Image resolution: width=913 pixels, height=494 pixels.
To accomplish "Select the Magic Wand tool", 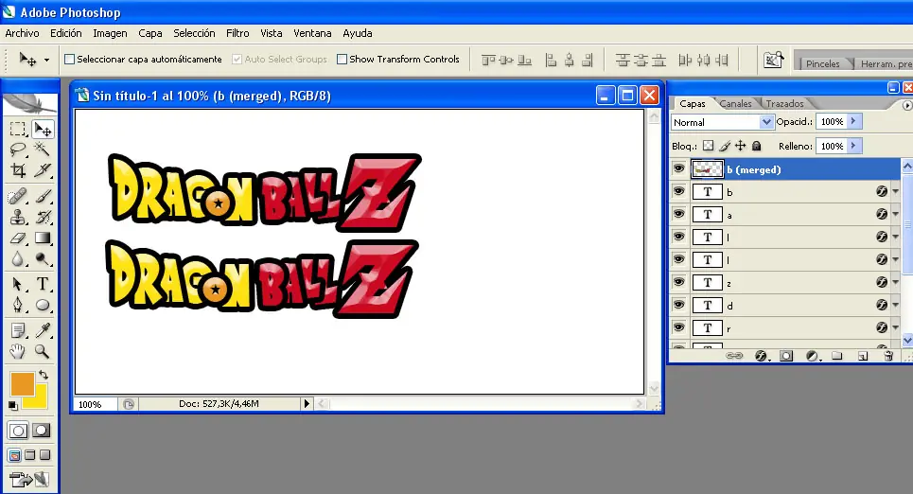I will [43, 150].
